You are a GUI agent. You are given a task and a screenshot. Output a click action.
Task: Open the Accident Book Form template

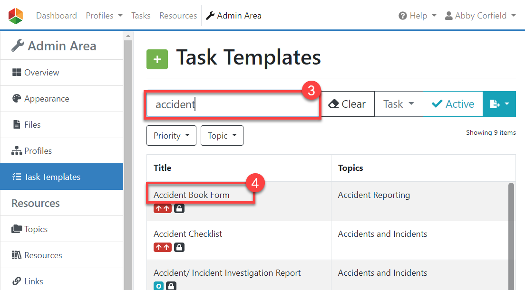[x=192, y=195]
